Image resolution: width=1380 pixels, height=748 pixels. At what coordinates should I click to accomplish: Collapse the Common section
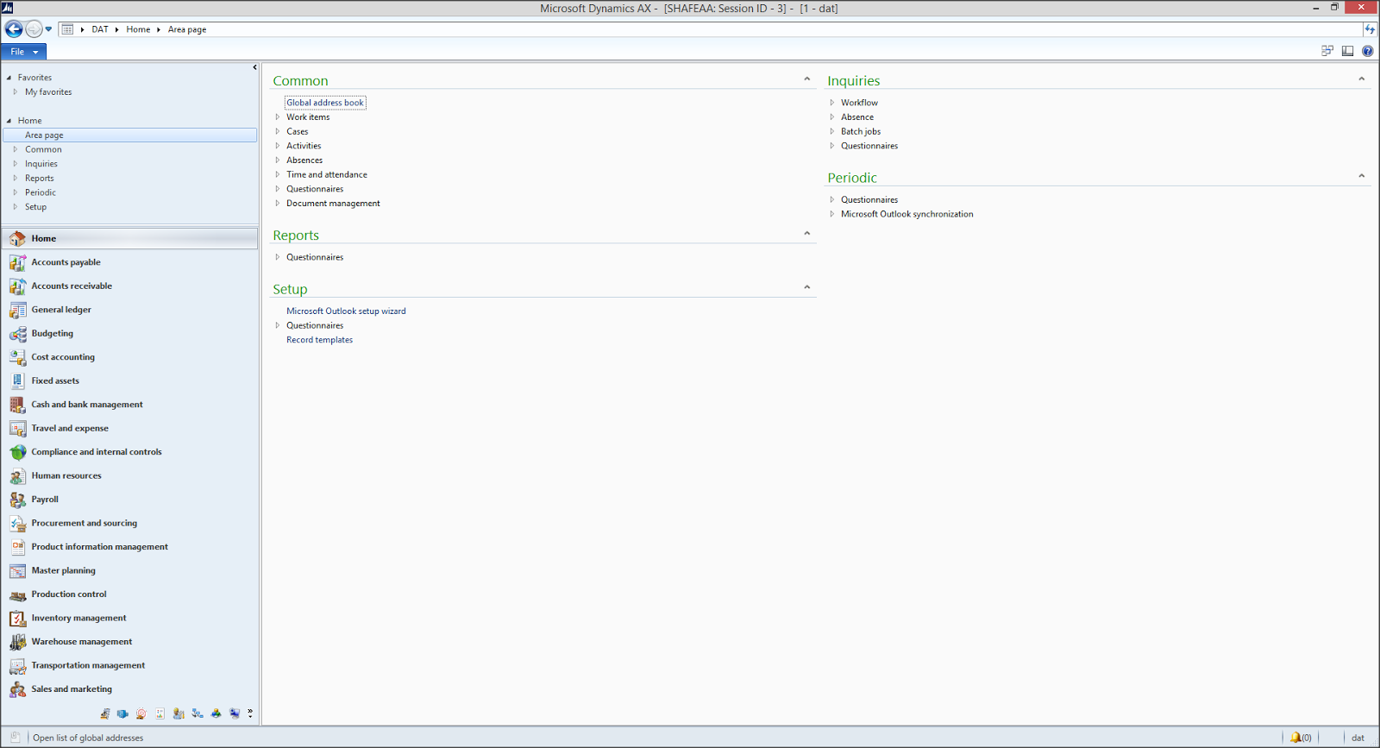coord(807,79)
